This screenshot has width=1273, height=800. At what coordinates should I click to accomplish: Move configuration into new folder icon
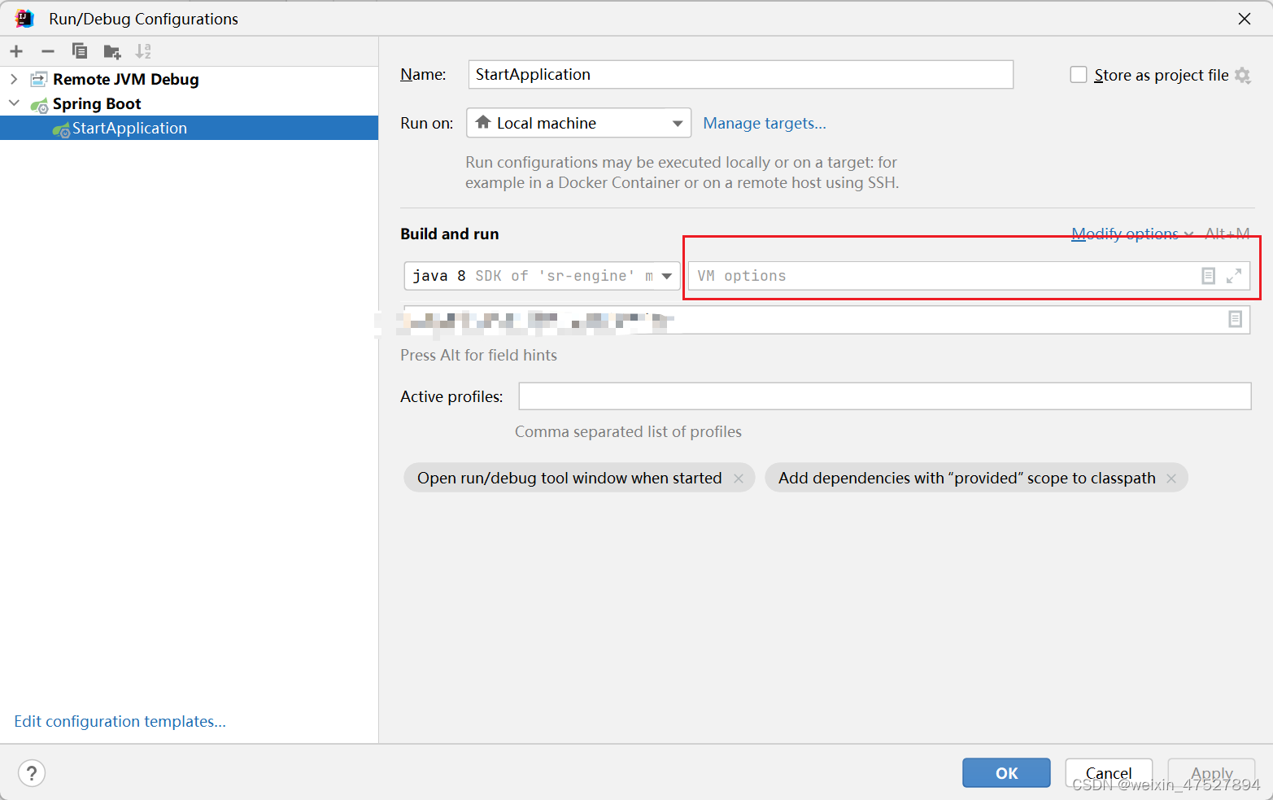[112, 52]
